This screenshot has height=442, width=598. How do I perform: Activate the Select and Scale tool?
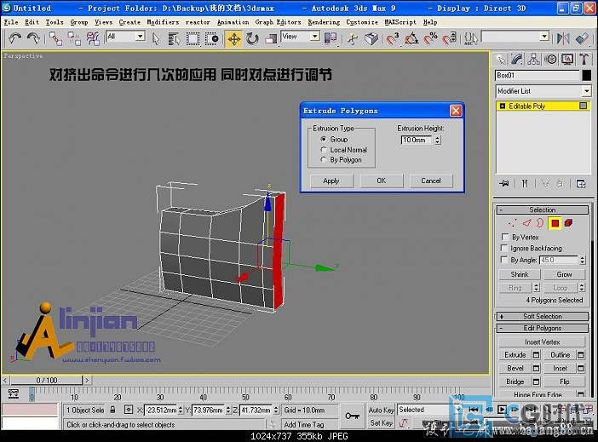click(x=271, y=38)
